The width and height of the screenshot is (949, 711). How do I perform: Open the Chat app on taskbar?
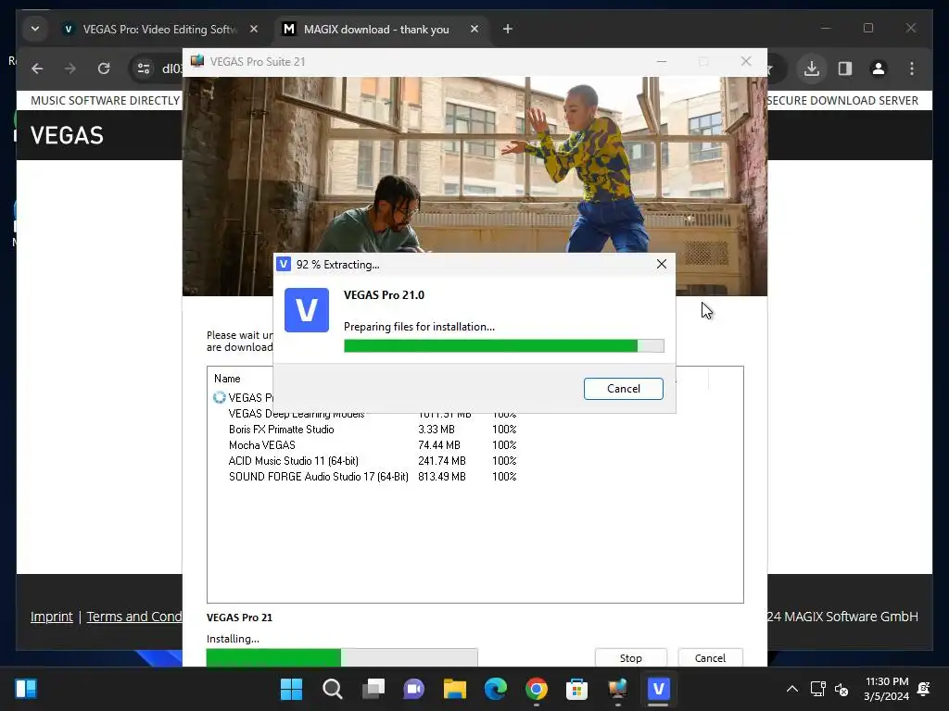point(414,689)
